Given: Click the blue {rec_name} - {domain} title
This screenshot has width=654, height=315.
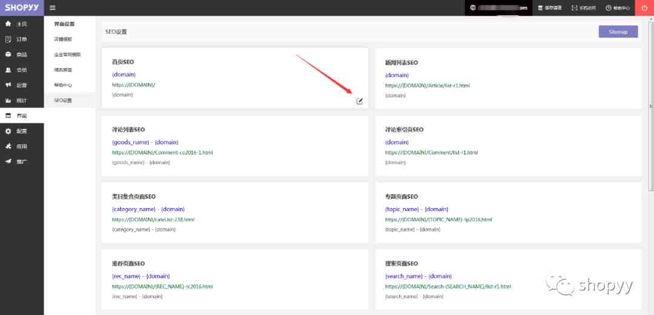Looking at the screenshot, I should pyautogui.click(x=140, y=276).
